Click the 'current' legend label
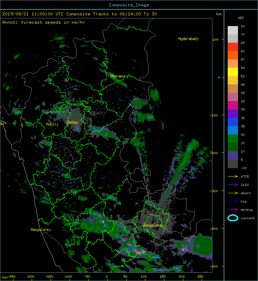The width and height of the screenshot is (258, 281). point(248,218)
